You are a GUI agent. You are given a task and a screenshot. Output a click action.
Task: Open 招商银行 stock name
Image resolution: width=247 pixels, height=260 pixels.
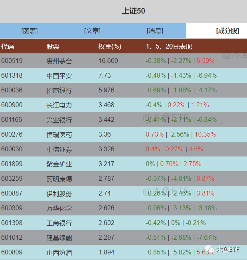click(x=59, y=90)
